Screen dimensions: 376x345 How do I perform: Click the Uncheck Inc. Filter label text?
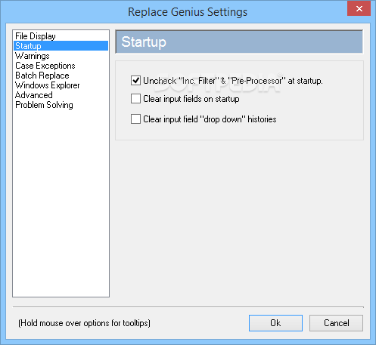coord(233,81)
